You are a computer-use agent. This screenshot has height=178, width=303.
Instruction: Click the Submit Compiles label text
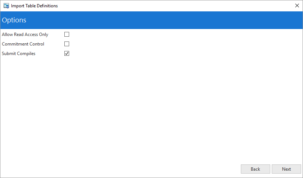pos(18,54)
